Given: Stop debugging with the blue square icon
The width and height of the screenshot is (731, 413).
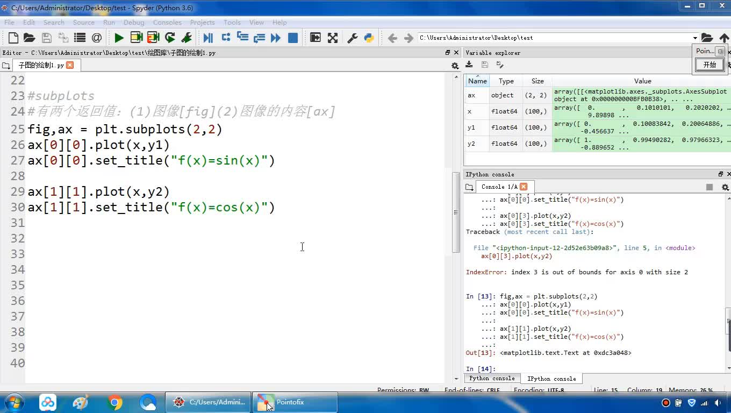Looking at the screenshot, I should tap(293, 38).
